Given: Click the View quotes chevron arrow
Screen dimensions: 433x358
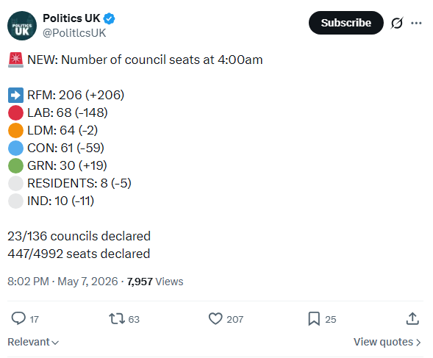Looking at the screenshot, I should coord(418,343).
